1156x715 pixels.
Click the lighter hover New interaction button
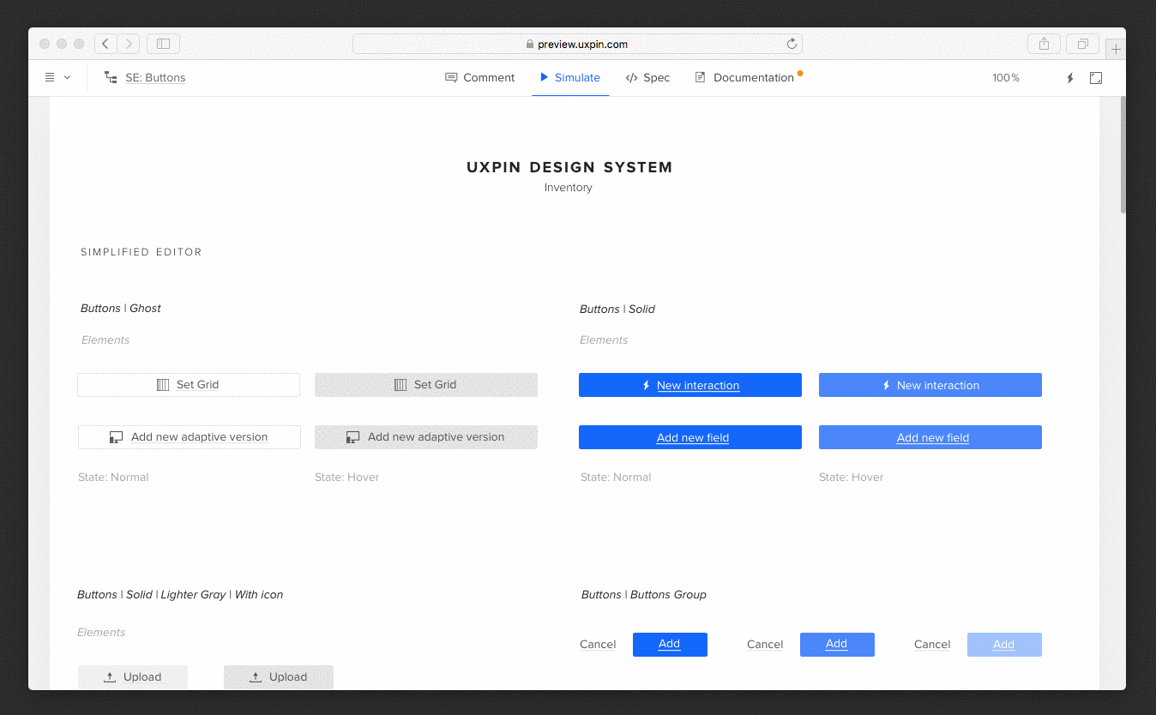pos(930,385)
